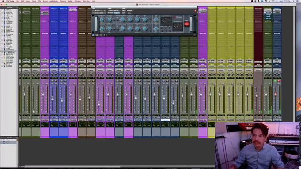The image size is (301, 169).
Task: Open the group assignment dropdown on ALL PERC channel
Action: pyautogui.click(x=221, y=70)
